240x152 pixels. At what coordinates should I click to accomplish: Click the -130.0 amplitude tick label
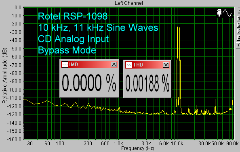[15, 115]
